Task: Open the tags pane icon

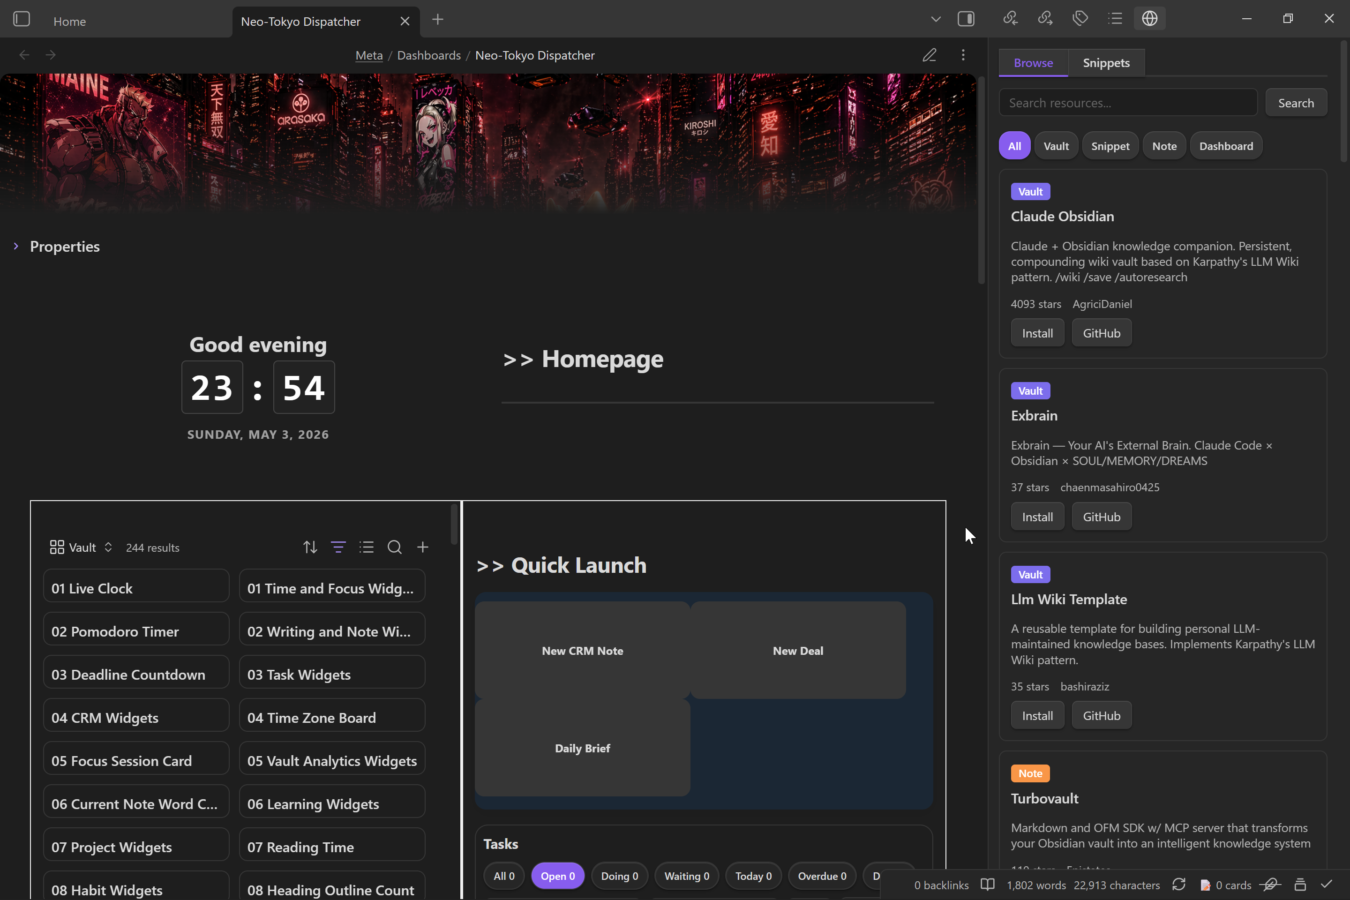Action: (1080, 18)
